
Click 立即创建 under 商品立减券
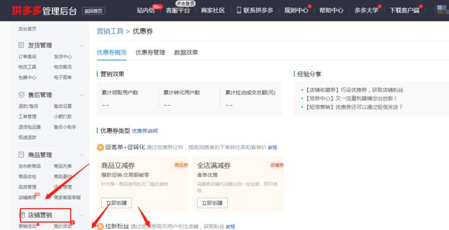(117, 203)
